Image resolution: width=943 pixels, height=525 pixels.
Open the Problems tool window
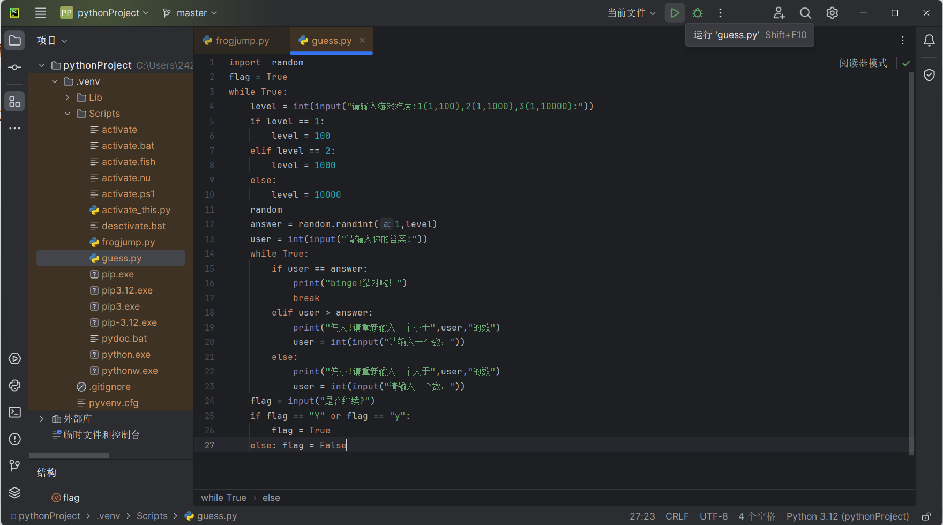click(x=15, y=439)
